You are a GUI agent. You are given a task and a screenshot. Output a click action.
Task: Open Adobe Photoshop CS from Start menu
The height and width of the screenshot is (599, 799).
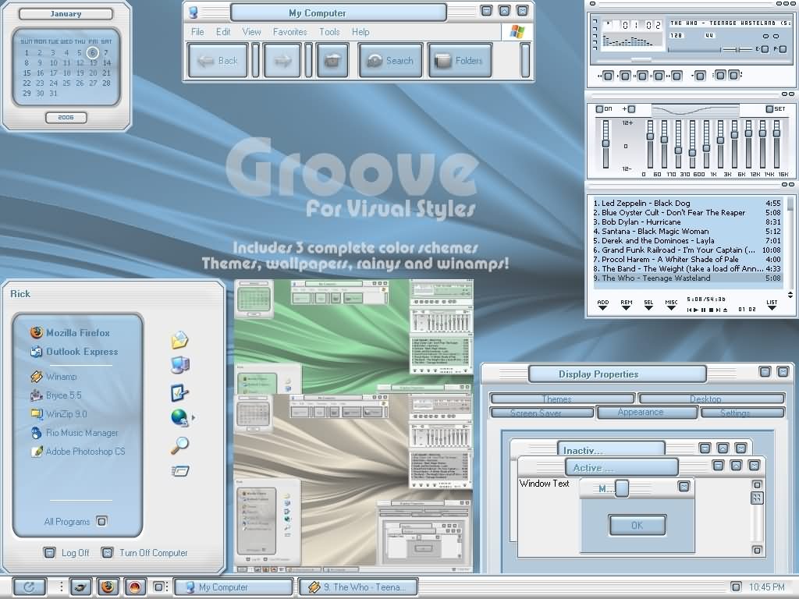pos(77,452)
